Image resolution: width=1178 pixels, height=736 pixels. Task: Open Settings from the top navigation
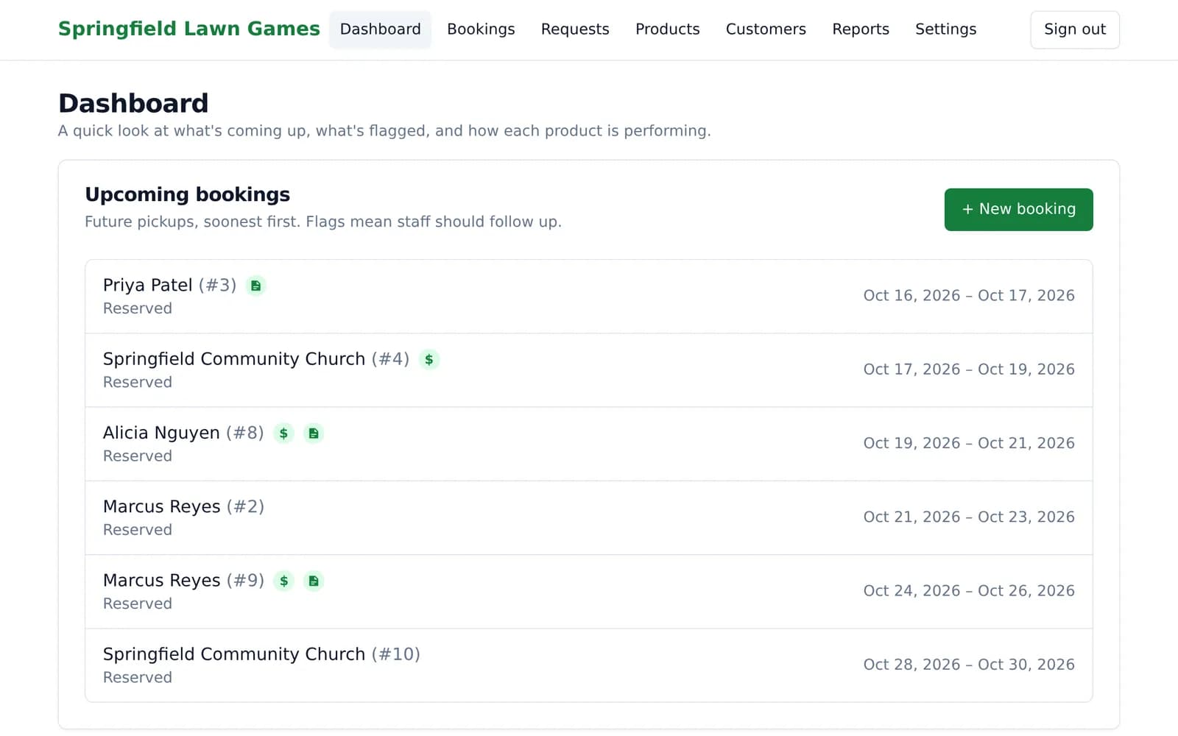point(945,29)
